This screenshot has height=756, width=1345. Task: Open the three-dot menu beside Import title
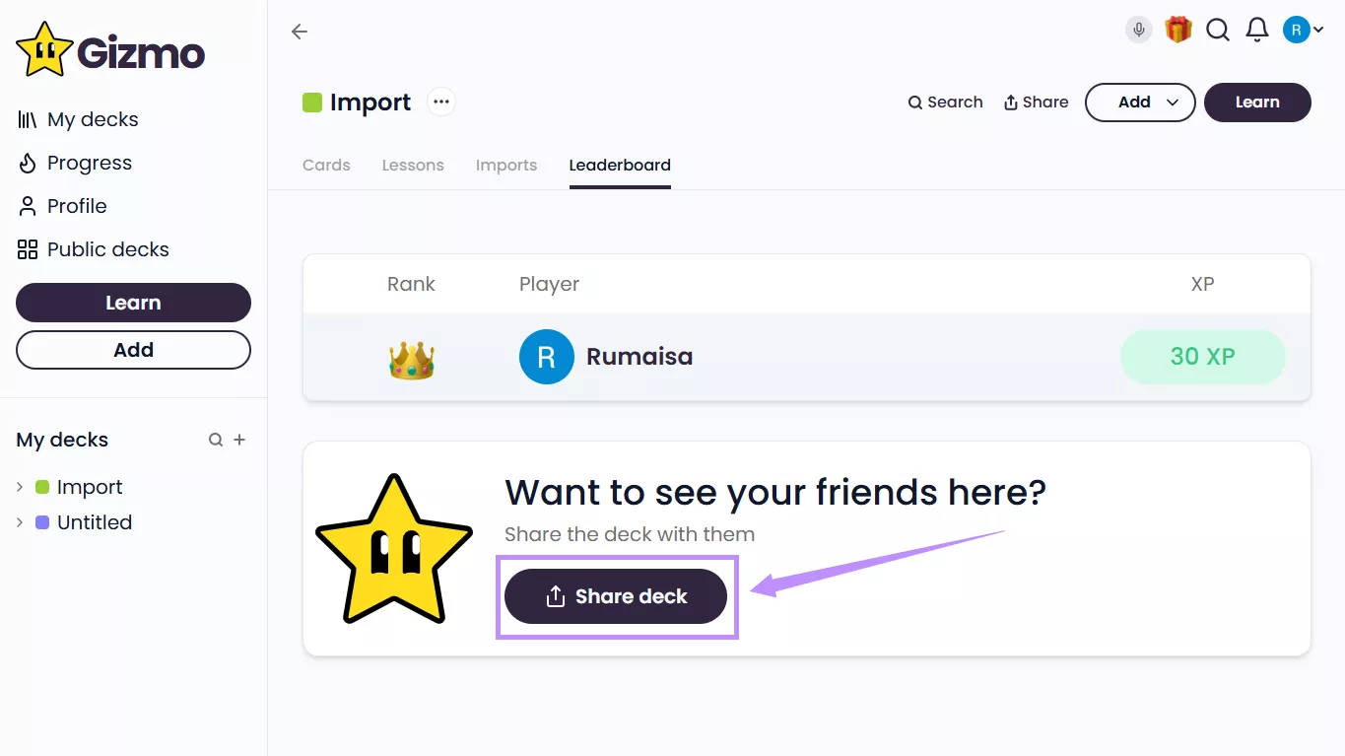point(440,101)
